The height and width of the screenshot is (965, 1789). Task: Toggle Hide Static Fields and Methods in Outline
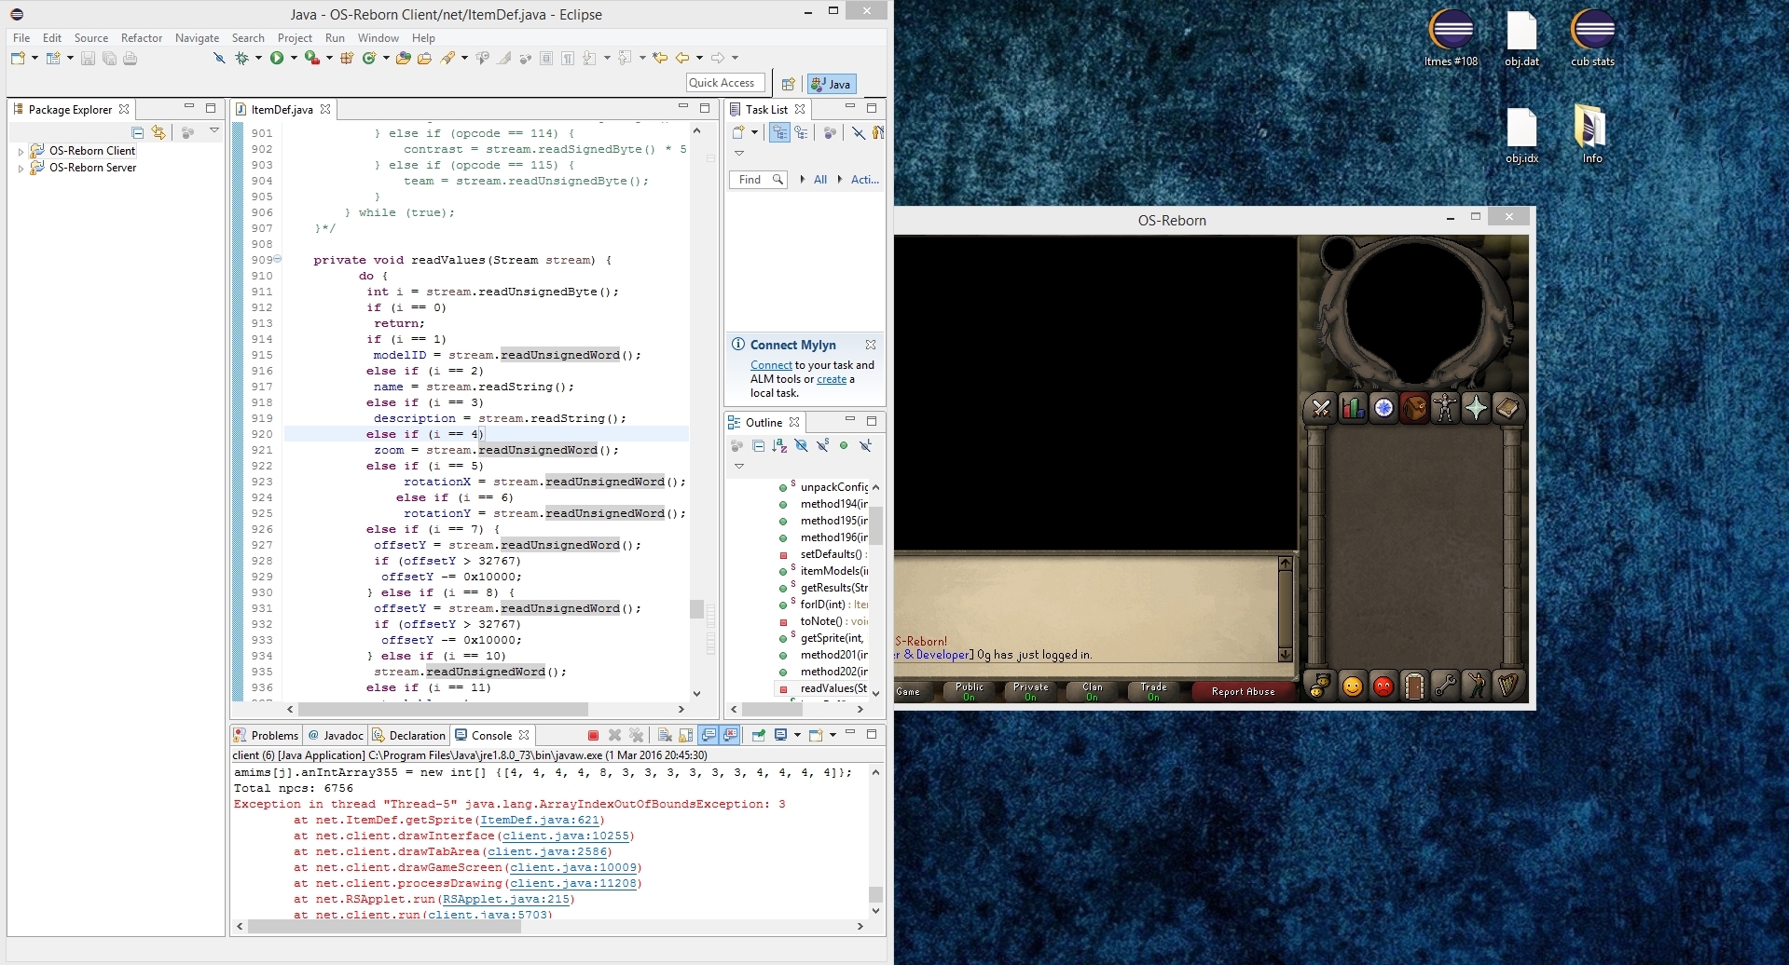click(x=823, y=446)
